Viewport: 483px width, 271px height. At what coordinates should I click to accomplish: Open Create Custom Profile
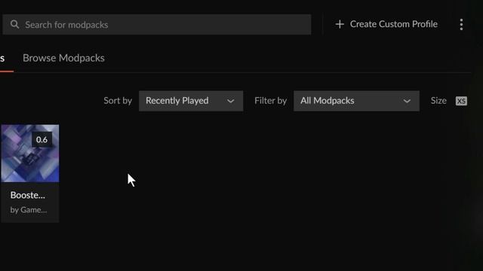point(386,24)
